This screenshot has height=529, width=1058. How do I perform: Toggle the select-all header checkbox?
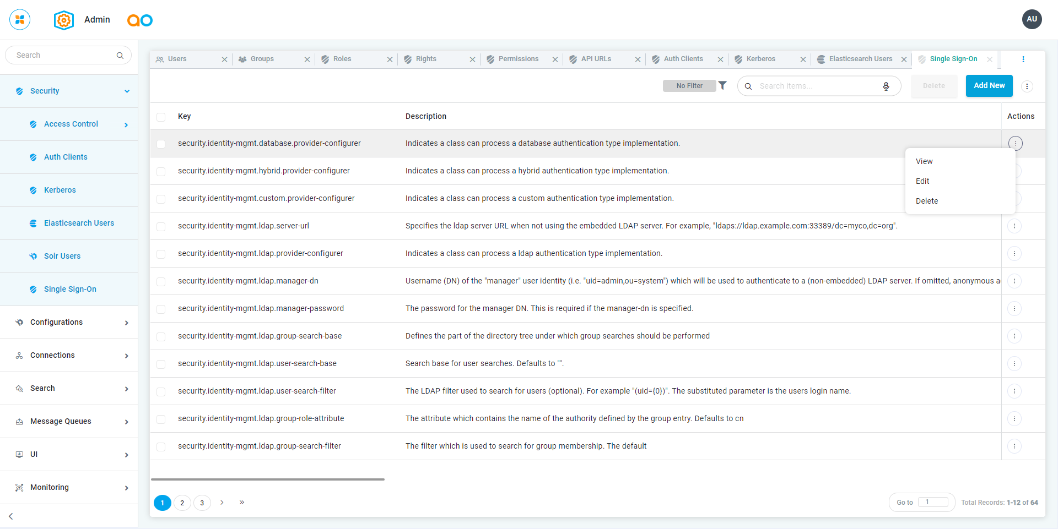click(x=161, y=117)
